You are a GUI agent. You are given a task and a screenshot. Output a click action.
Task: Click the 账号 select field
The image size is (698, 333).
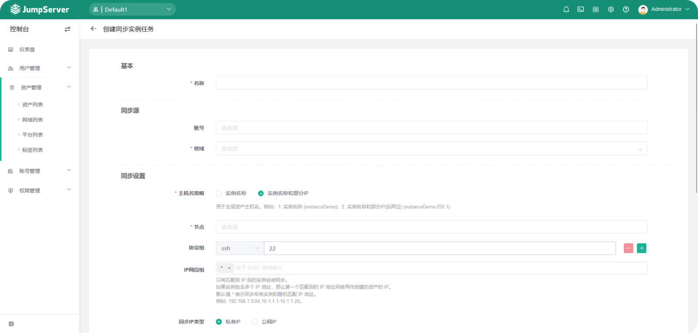(x=431, y=128)
